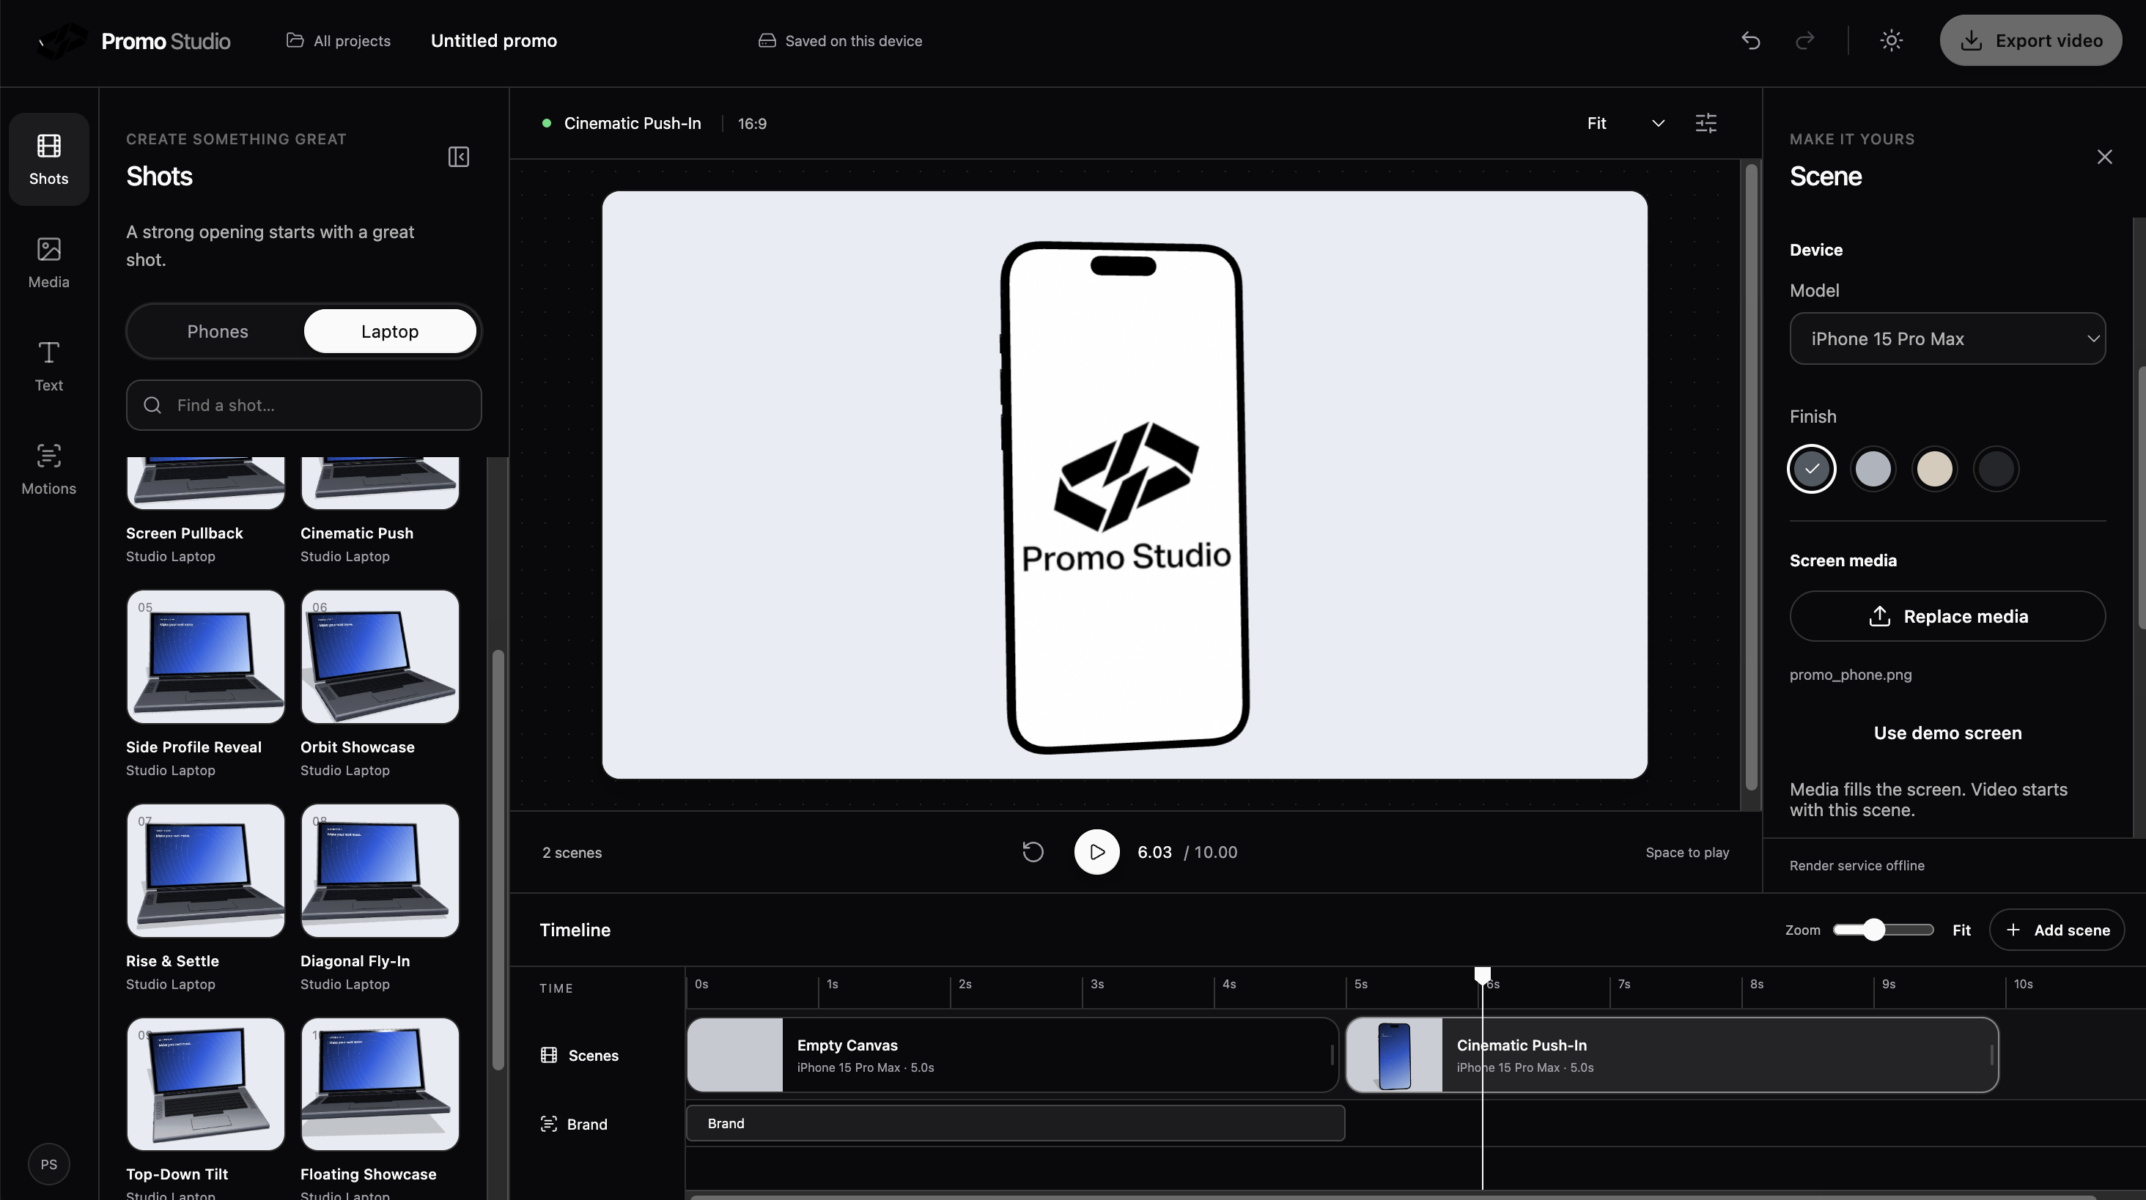
Task: Switch to the Laptop tab
Action: coord(390,331)
